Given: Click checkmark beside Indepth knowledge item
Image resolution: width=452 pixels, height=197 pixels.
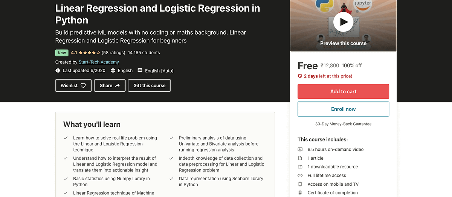Looking at the screenshot, I should click(x=171, y=158).
